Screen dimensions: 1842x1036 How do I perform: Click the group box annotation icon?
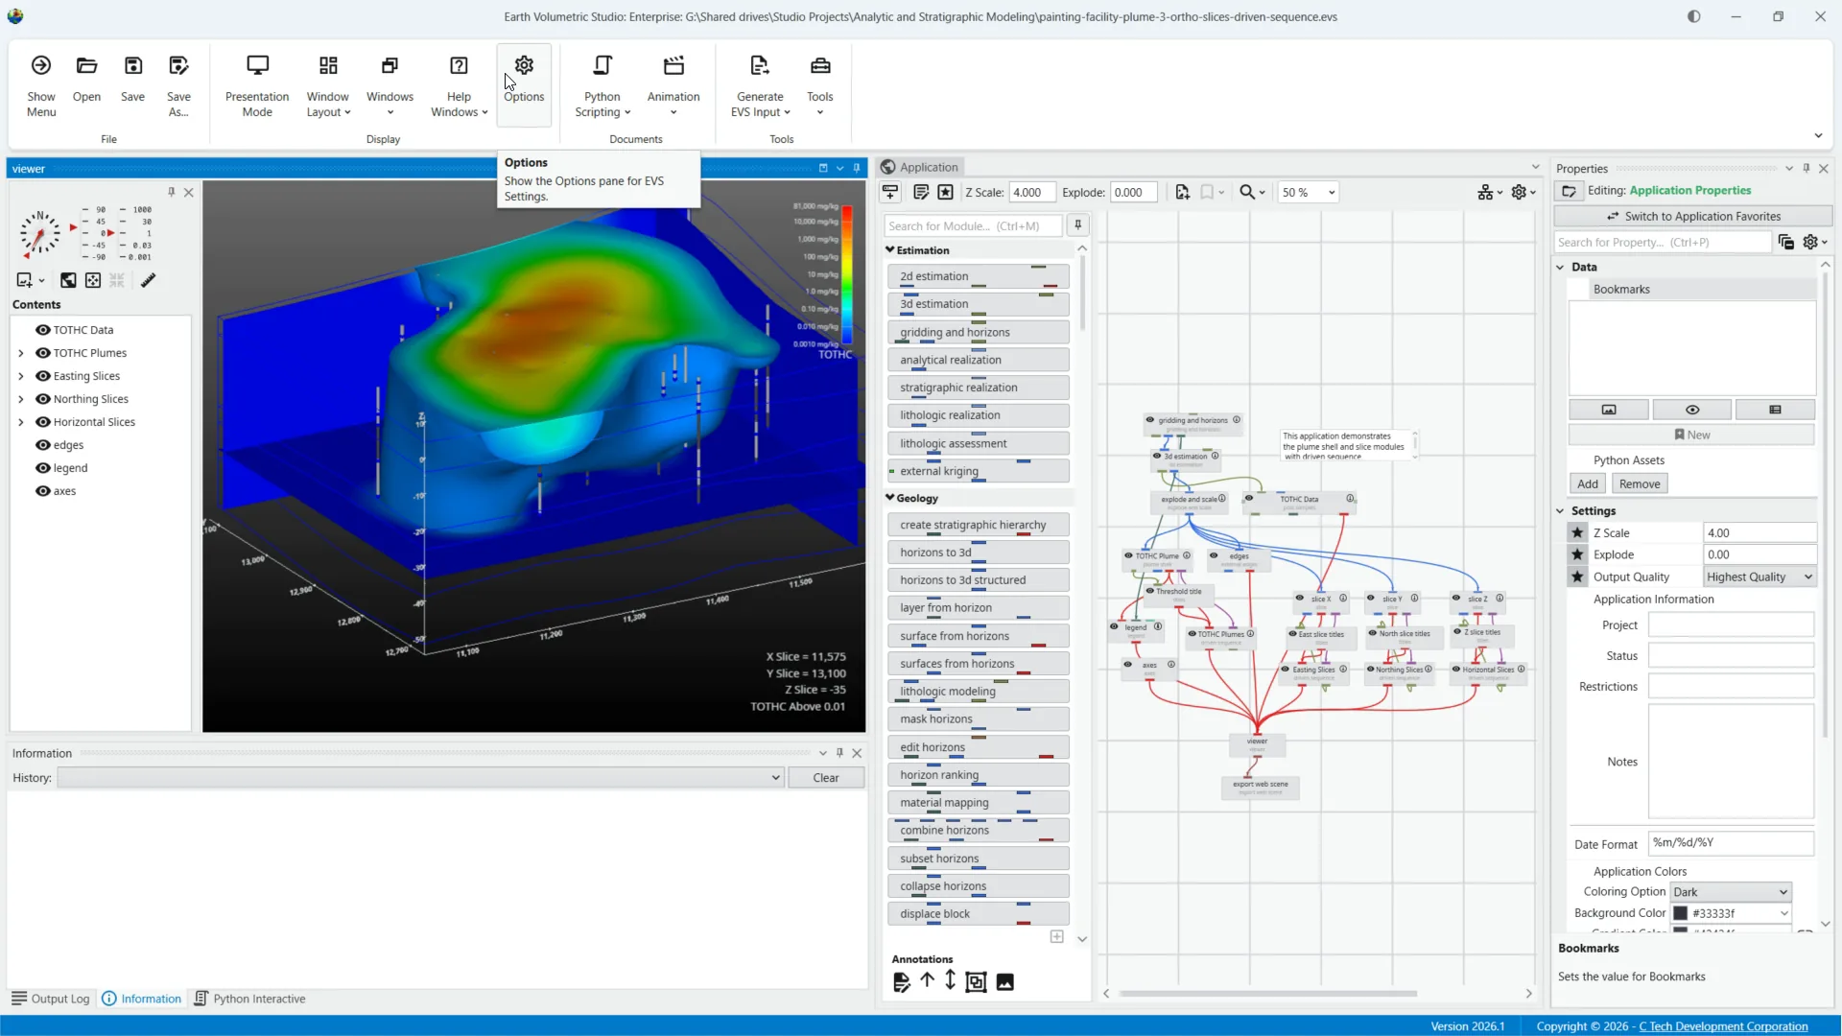(x=976, y=981)
